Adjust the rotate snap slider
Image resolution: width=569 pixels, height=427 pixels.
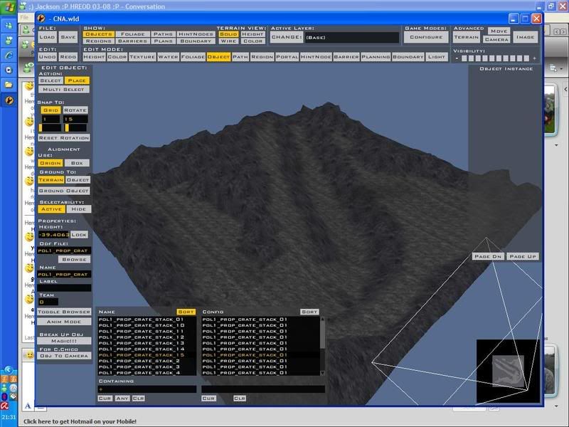click(75, 128)
